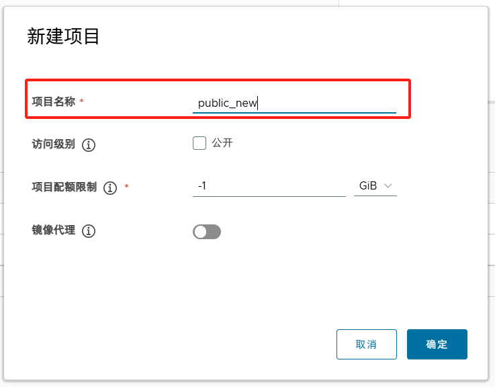Click the 公开 label text

(222, 143)
